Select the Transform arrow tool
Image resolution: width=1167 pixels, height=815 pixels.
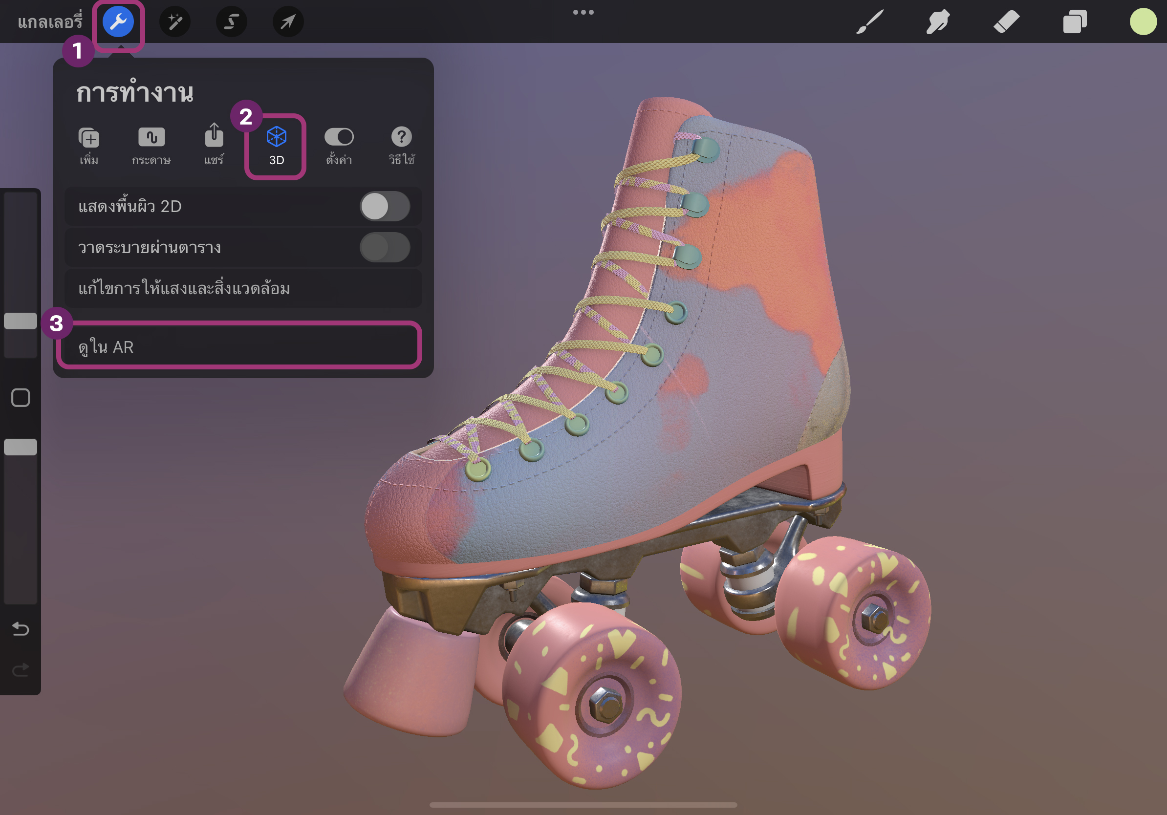click(288, 22)
